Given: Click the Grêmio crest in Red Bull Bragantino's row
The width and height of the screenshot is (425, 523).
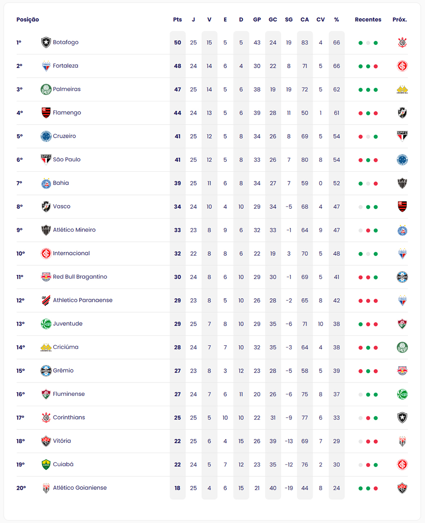Looking at the screenshot, I should pyautogui.click(x=402, y=277).
